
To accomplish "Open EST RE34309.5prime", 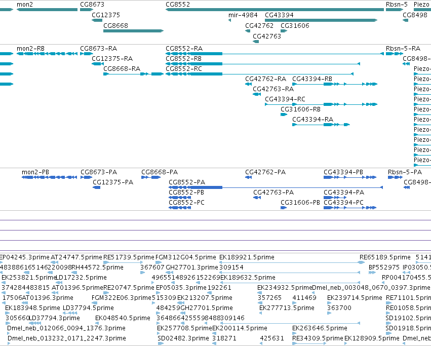I will point(318,338).
